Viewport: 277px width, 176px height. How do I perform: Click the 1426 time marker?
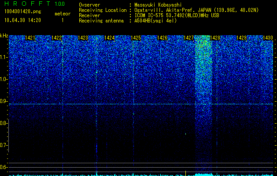point(162,38)
